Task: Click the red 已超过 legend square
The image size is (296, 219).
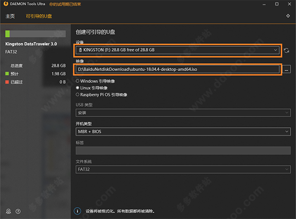Action: pyautogui.click(x=7, y=82)
